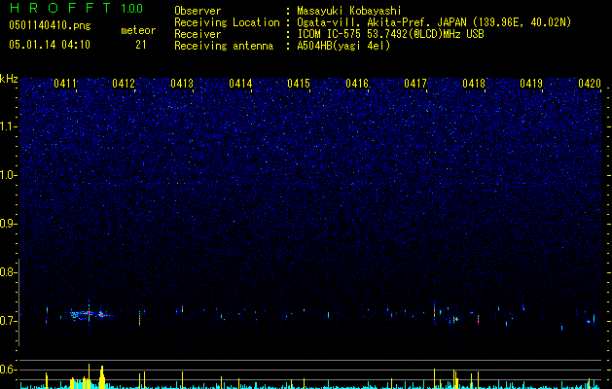The width and height of the screenshot is (612, 389).
Task: Click the ICOM IC-575 receiver details
Action: [x=390, y=34]
